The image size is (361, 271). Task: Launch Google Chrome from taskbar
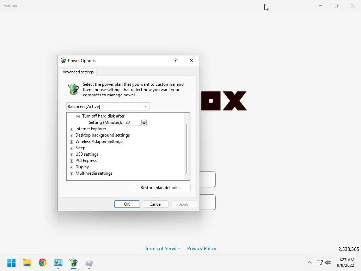(43, 263)
